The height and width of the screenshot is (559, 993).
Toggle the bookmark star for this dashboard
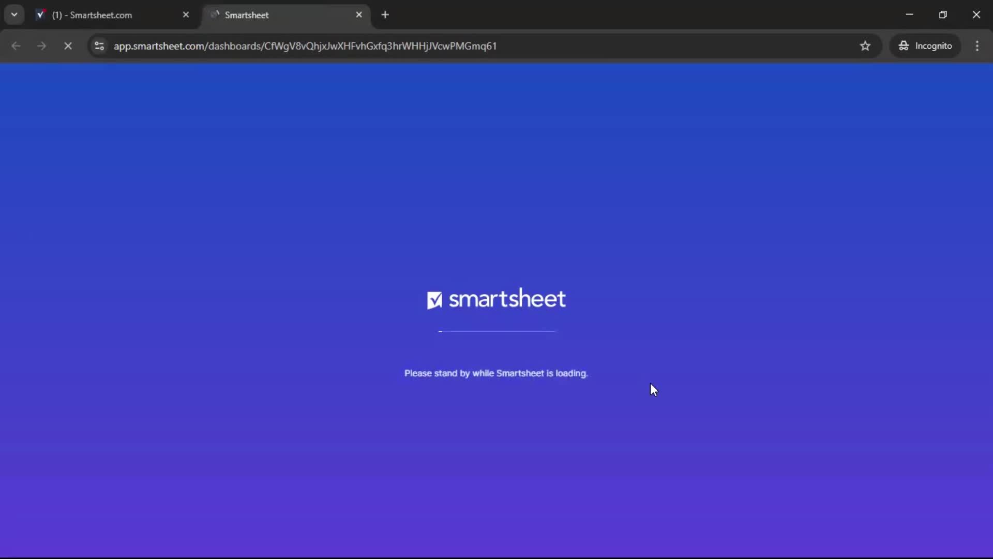coord(865,46)
